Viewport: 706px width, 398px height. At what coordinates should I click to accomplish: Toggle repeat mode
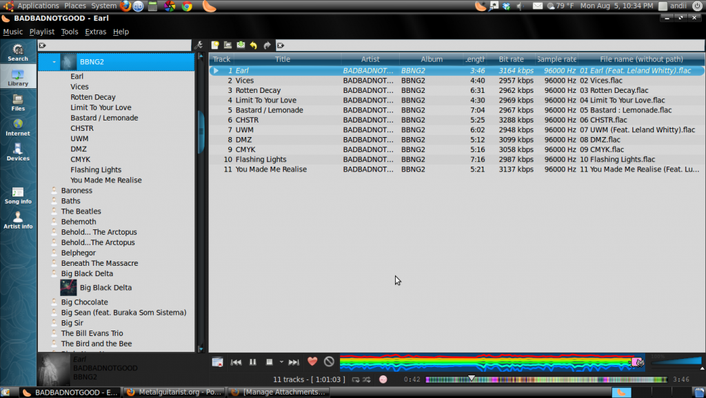point(356,379)
